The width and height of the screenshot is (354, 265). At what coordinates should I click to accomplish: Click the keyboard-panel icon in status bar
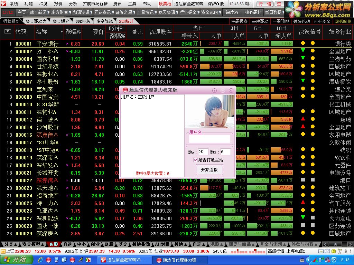321,251
